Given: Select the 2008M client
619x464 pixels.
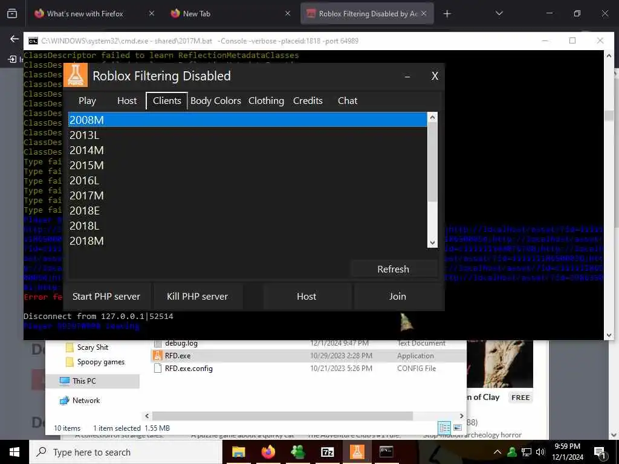Looking at the screenshot, I should point(247,120).
